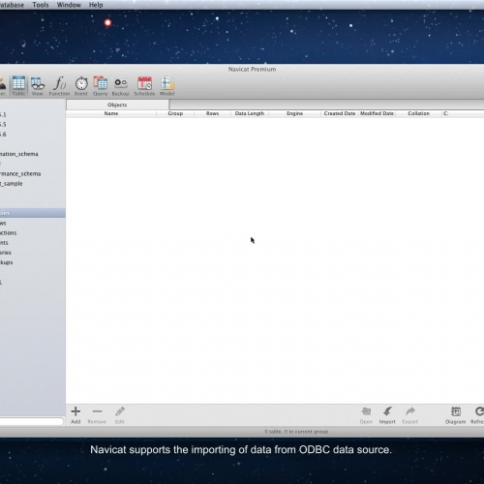Image resolution: width=484 pixels, height=484 pixels.
Task: Switch to Diagram view icon
Action: (x=455, y=415)
